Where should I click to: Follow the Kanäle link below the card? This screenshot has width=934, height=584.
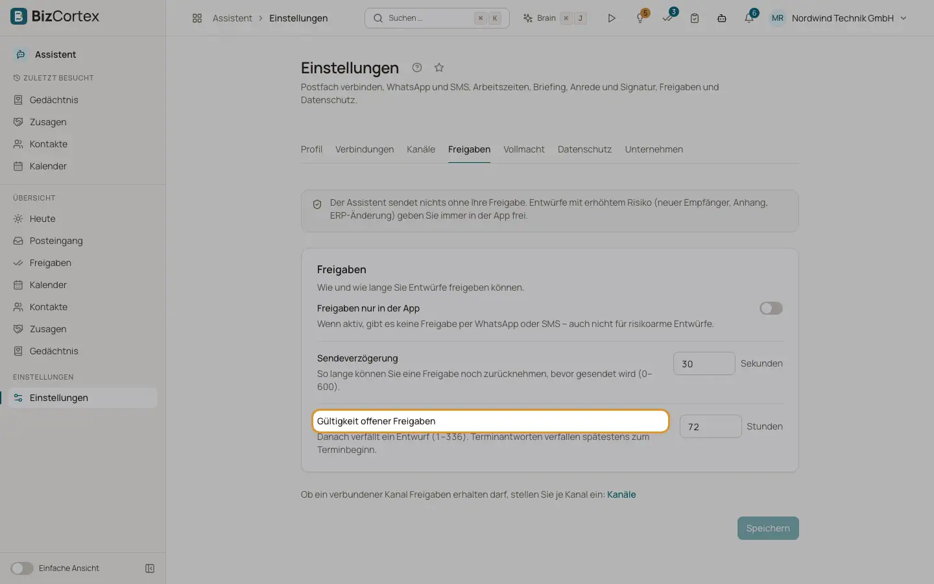(621, 494)
